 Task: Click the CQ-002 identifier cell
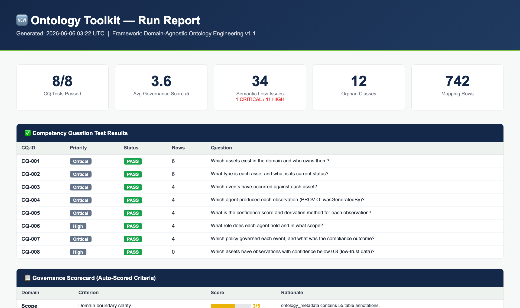[x=31, y=174]
